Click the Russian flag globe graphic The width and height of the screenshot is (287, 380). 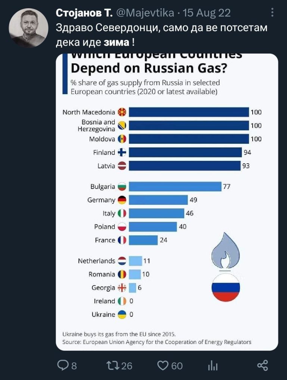pos(226,288)
